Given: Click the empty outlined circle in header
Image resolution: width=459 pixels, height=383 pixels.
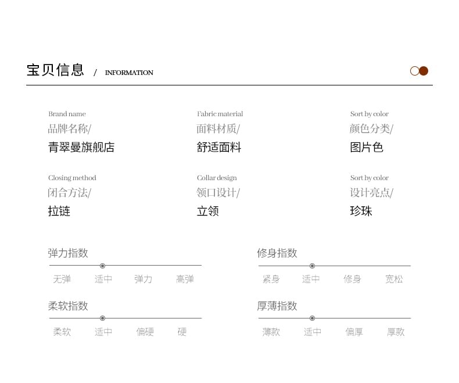Looking at the screenshot, I should click(x=415, y=71).
